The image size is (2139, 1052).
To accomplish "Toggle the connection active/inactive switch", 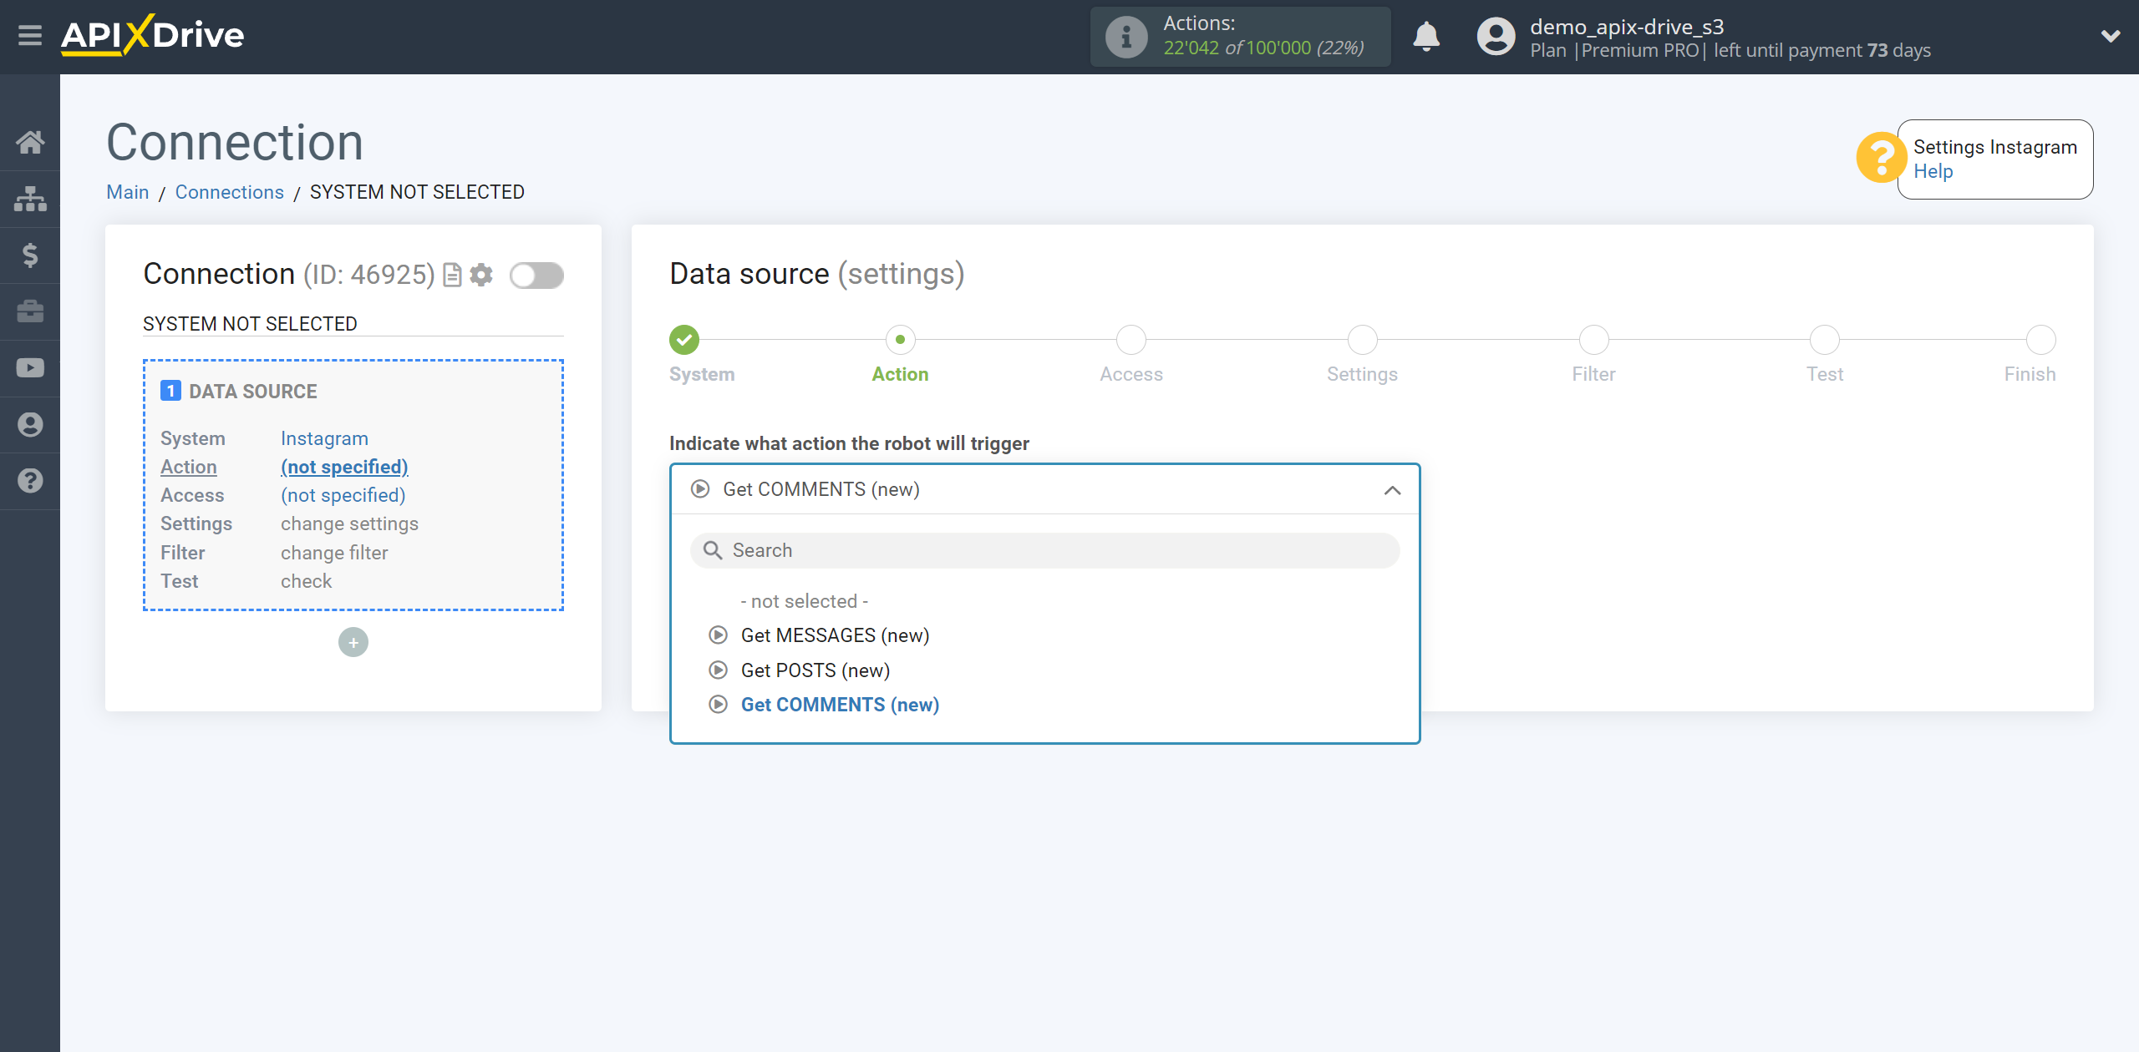I will (x=536, y=276).
